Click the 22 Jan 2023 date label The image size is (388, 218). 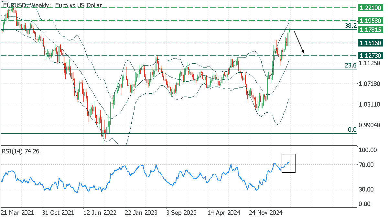pos(141,213)
